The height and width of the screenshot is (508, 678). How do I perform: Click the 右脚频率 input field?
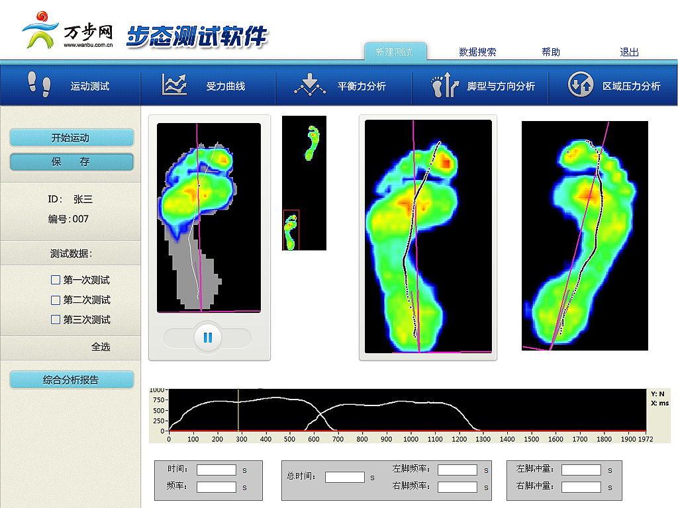coord(457,487)
